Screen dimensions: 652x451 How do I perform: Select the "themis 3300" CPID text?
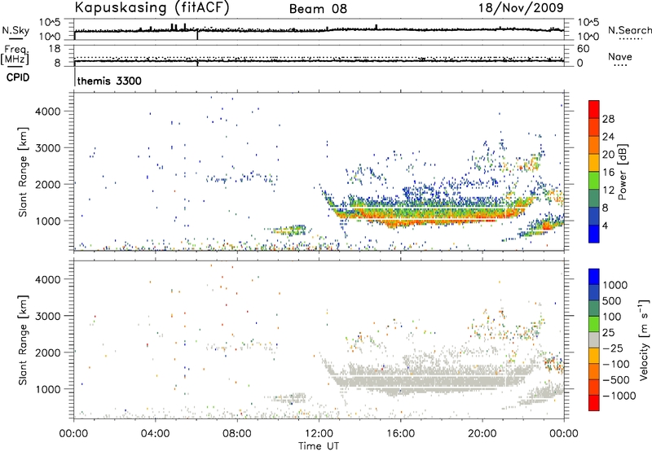[109, 81]
